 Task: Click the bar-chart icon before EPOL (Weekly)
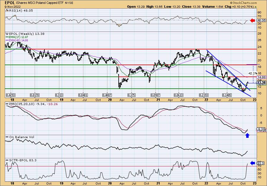click(7, 34)
